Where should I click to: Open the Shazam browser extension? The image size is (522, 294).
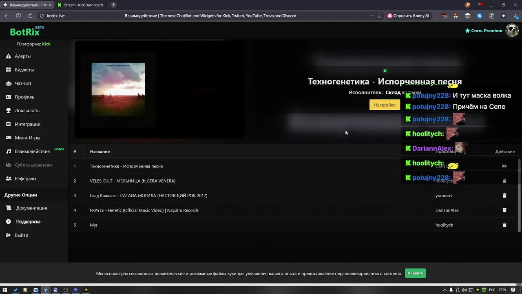480,16
